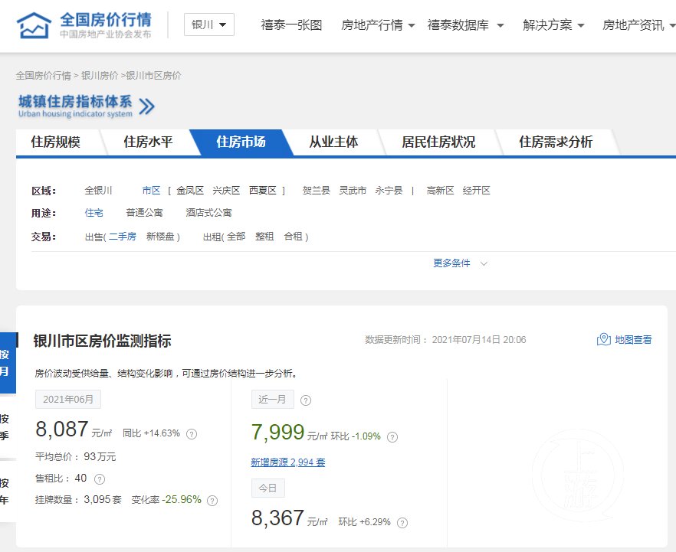The height and width of the screenshot is (552, 676).
Task: Select 高新区 region filter
Action: pyautogui.click(x=440, y=191)
